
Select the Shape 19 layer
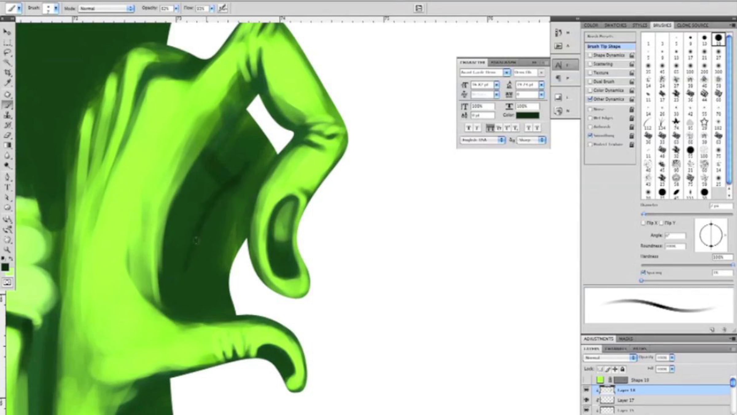[x=640, y=380]
